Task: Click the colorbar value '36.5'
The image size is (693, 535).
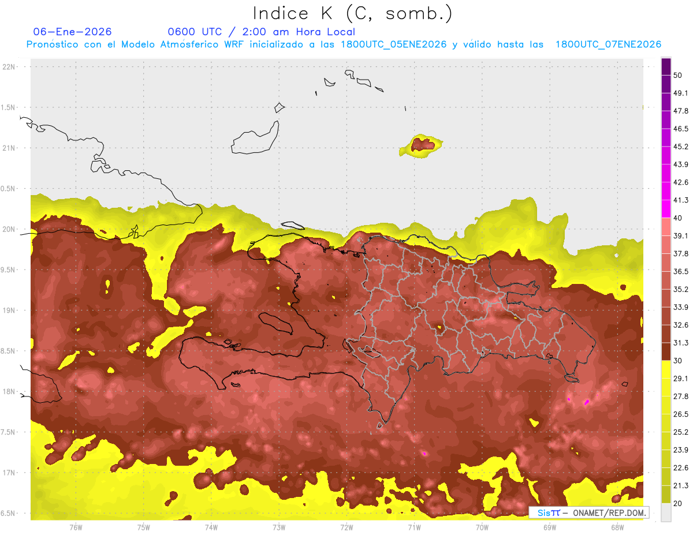Action: pyautogui.click(x=680, y=271)
